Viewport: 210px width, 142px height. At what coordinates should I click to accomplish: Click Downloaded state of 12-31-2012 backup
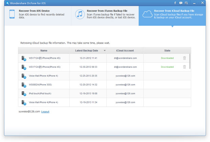pos(167,58)
